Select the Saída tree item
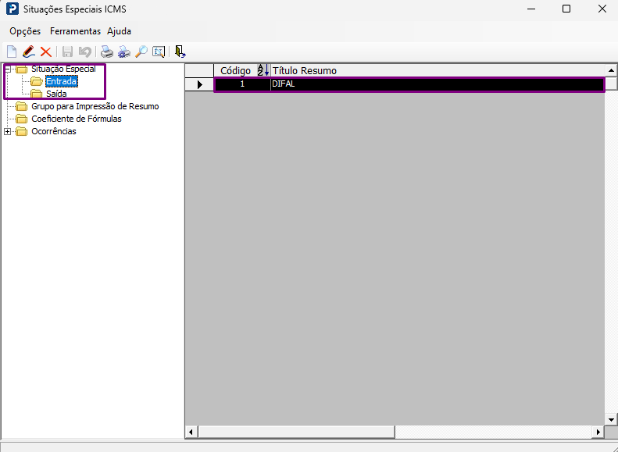The image size is (618, 452). click(x=56, y=94)
